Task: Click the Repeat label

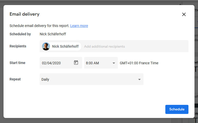Action: [x=15, y=79]
